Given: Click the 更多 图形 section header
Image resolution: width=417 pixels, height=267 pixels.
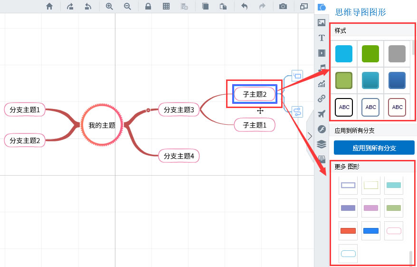Looking at the screenshot, I should click(x=371, y=167).
